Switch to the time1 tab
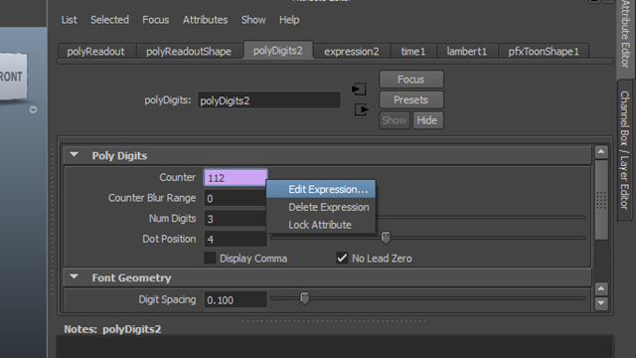This screenshot has height=358, width=636. [413, 52]
